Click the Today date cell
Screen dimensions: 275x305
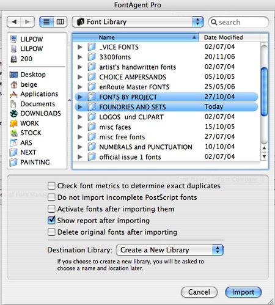click(x=214, y=106)
